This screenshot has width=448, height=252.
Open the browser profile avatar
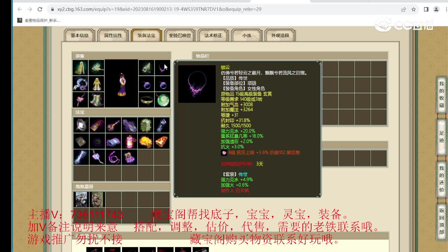click(x=436, y=9)
